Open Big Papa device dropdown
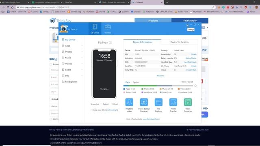260x146 pixels. (x=72, y=30)
